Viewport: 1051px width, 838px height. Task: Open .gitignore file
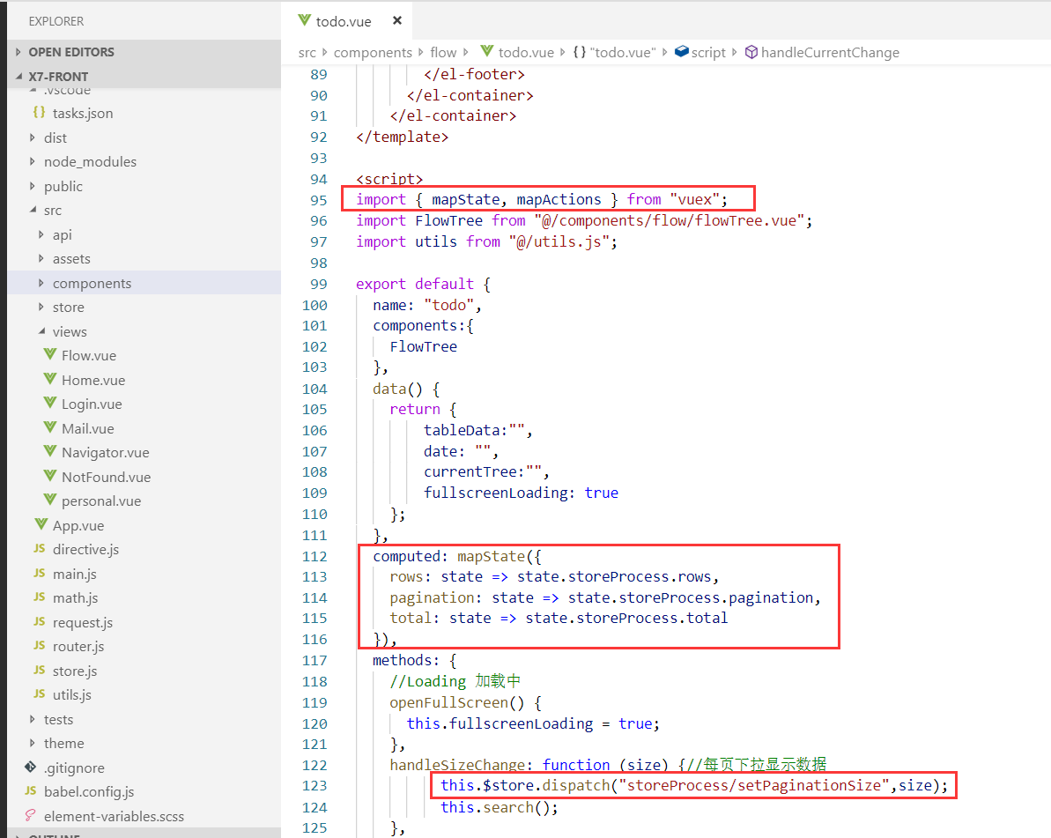tap(74, 768)
